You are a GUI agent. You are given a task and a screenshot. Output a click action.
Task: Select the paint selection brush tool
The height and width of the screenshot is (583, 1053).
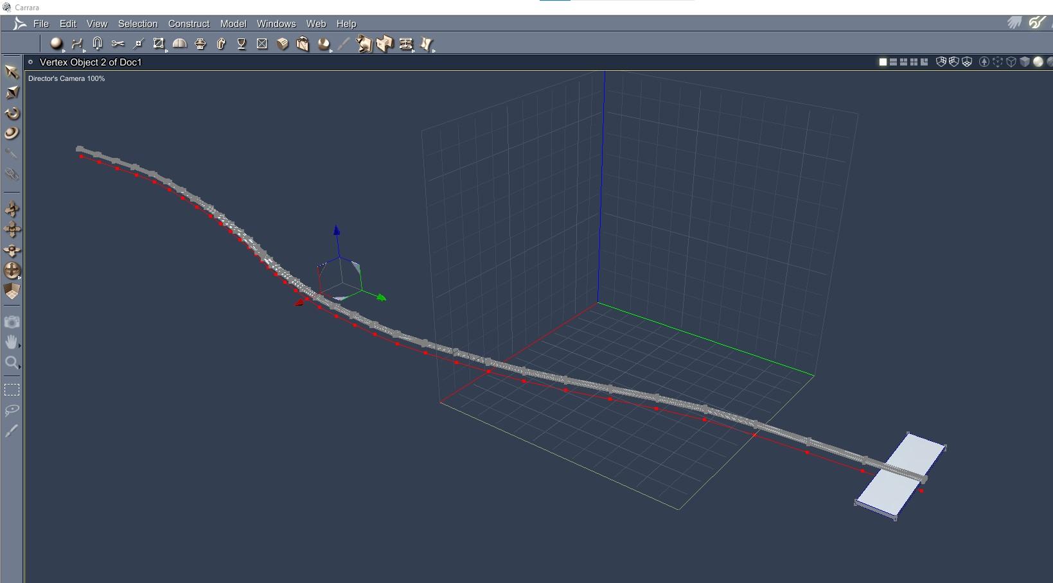coord(12,431)
